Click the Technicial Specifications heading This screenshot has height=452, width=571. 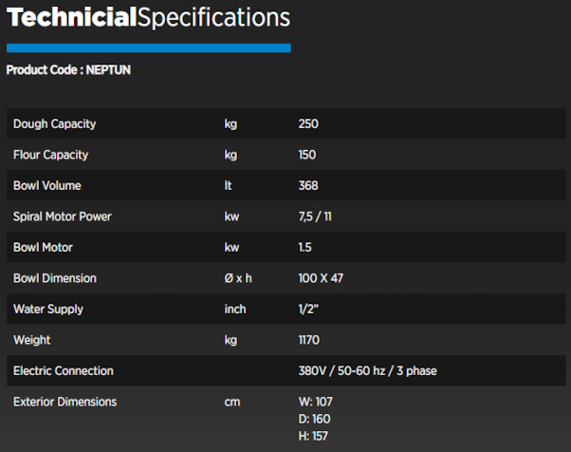pyautogui.click(x=149, y=18)
